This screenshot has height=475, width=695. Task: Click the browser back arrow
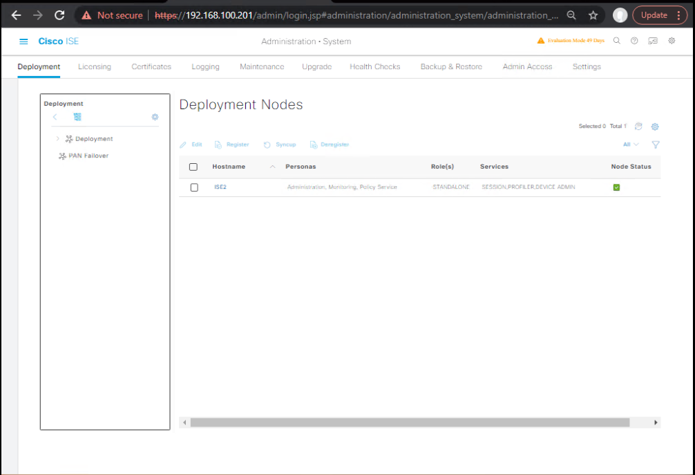pyautogui.click(x=17, y=15)
